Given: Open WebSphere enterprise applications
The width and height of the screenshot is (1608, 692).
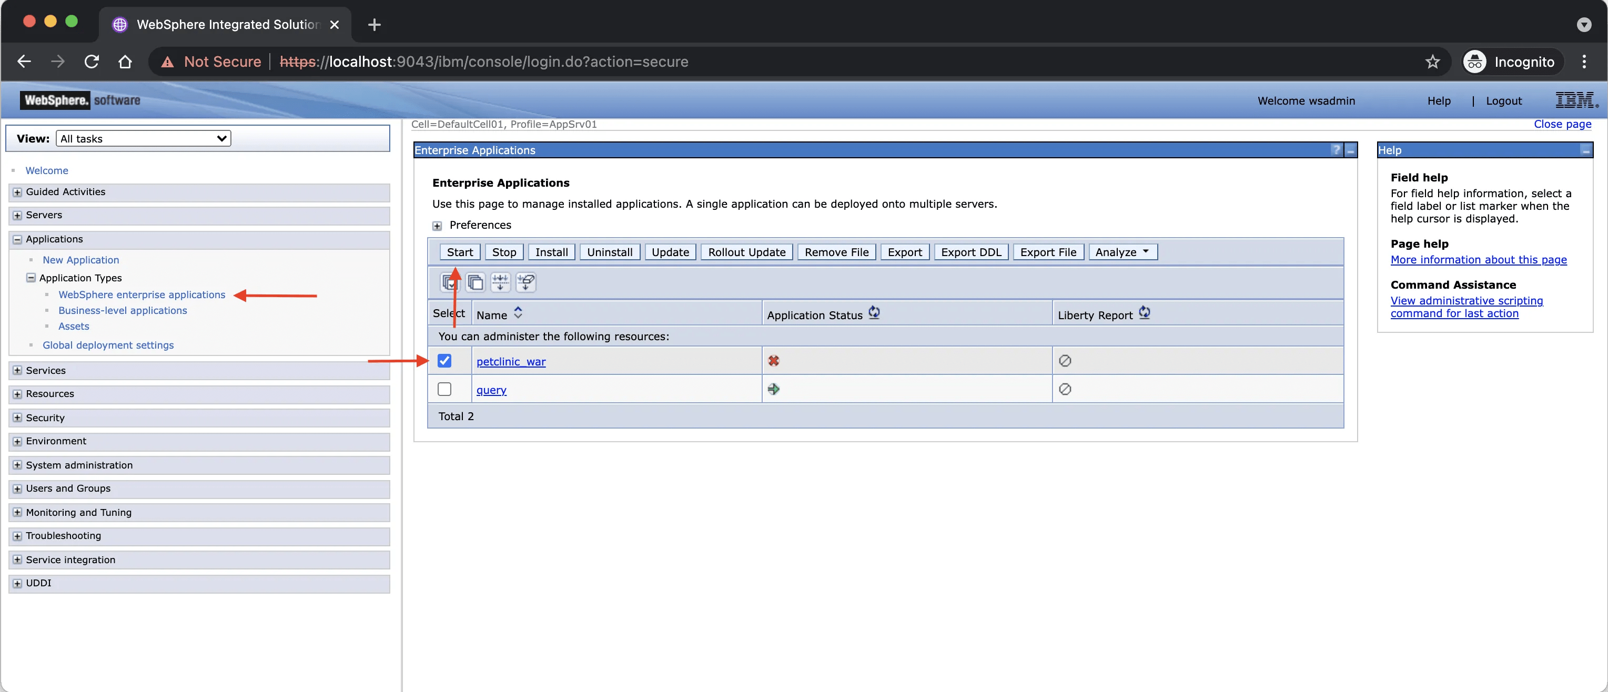Looking at the screenshot, I should pyautogui.click(x=141, y=294).
